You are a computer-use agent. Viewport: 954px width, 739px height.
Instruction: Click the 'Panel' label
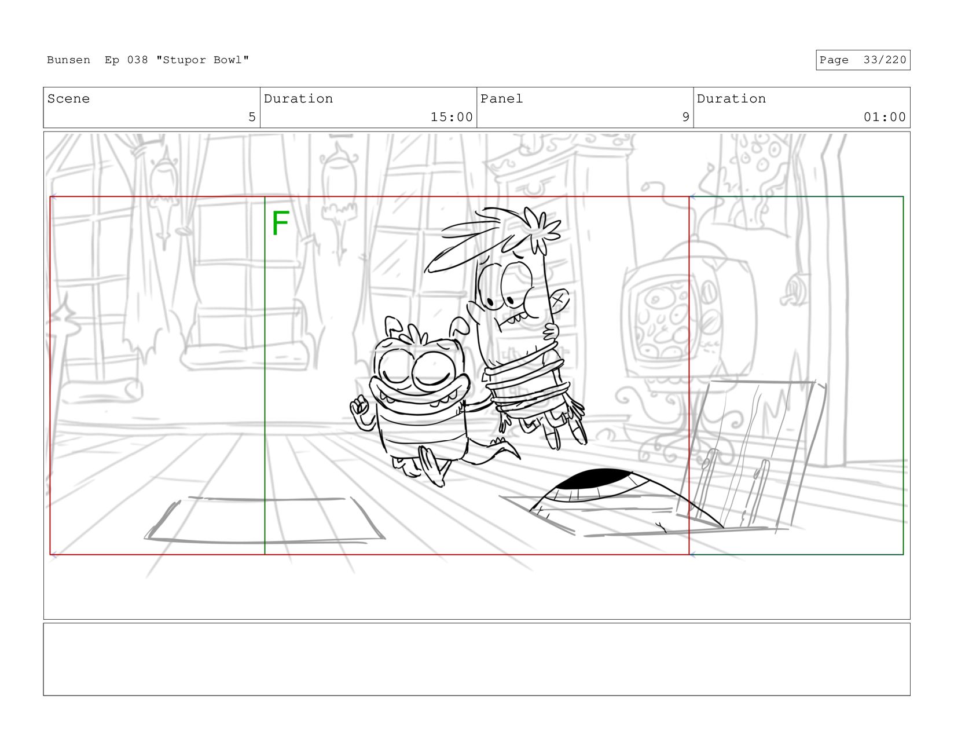501,99
